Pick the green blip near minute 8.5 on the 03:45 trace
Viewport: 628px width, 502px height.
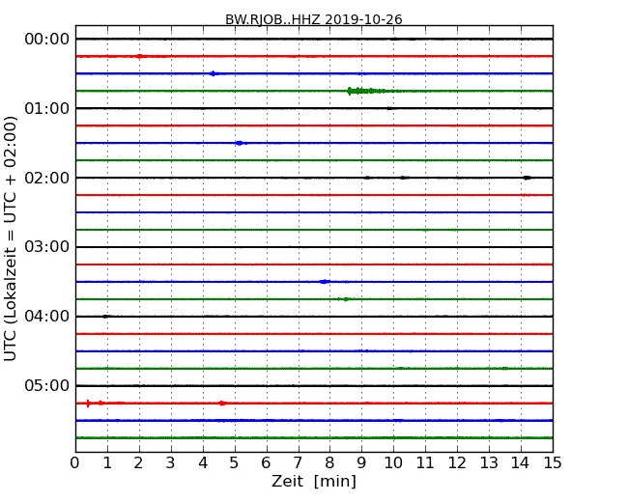346,299
